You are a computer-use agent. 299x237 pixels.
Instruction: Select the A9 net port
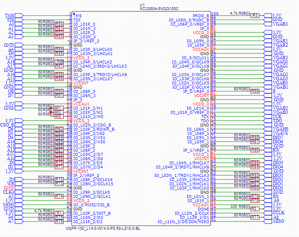tap(268, 200)
